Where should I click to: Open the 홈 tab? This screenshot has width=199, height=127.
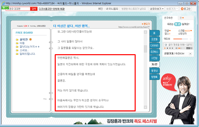(x=155, y=33)
